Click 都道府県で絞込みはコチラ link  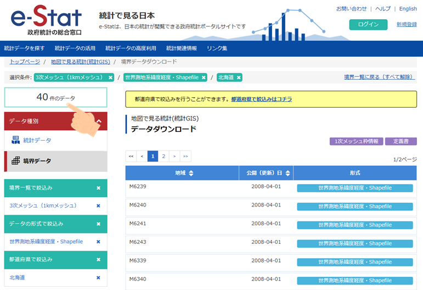[261, 99]
